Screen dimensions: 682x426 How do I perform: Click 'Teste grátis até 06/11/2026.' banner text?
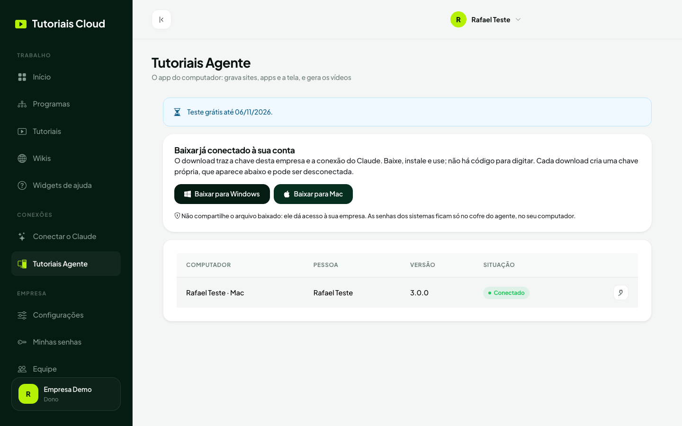tap(230, 112)
